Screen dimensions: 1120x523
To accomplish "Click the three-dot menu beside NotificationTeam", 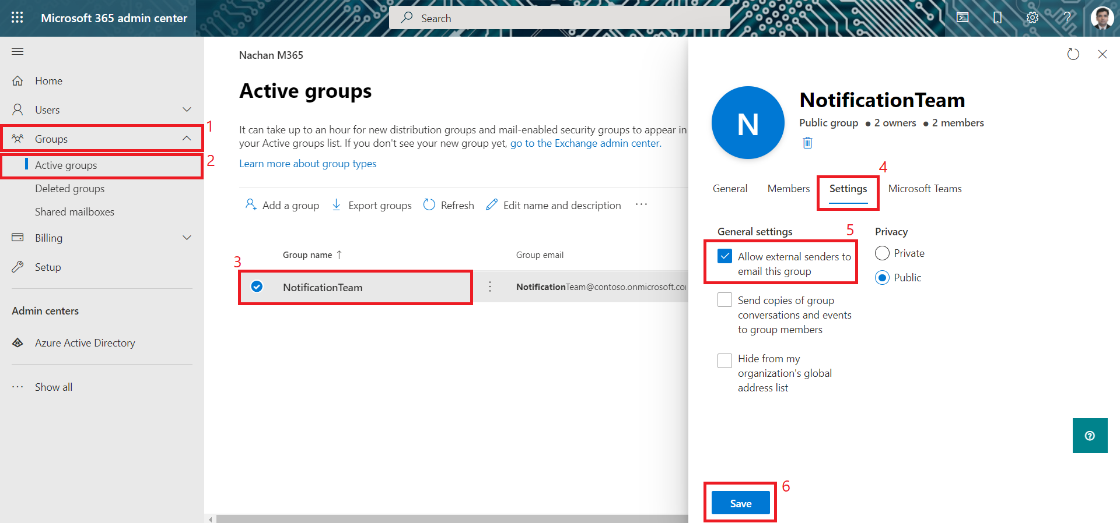I will click(490, 287).
